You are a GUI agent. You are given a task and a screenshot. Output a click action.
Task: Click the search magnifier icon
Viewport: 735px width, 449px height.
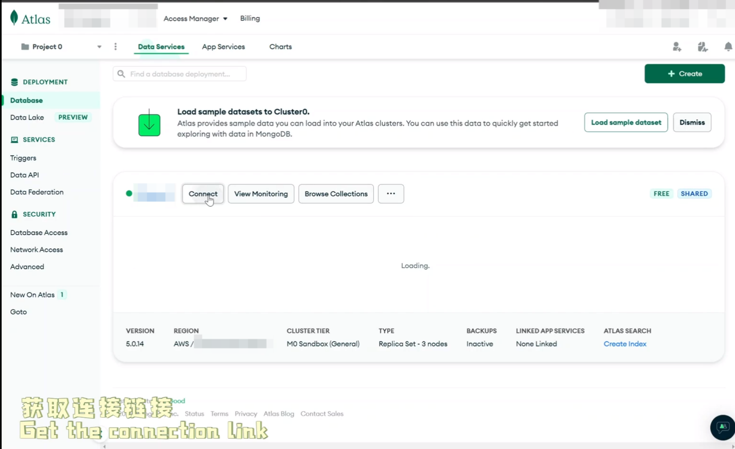(121, 74)
